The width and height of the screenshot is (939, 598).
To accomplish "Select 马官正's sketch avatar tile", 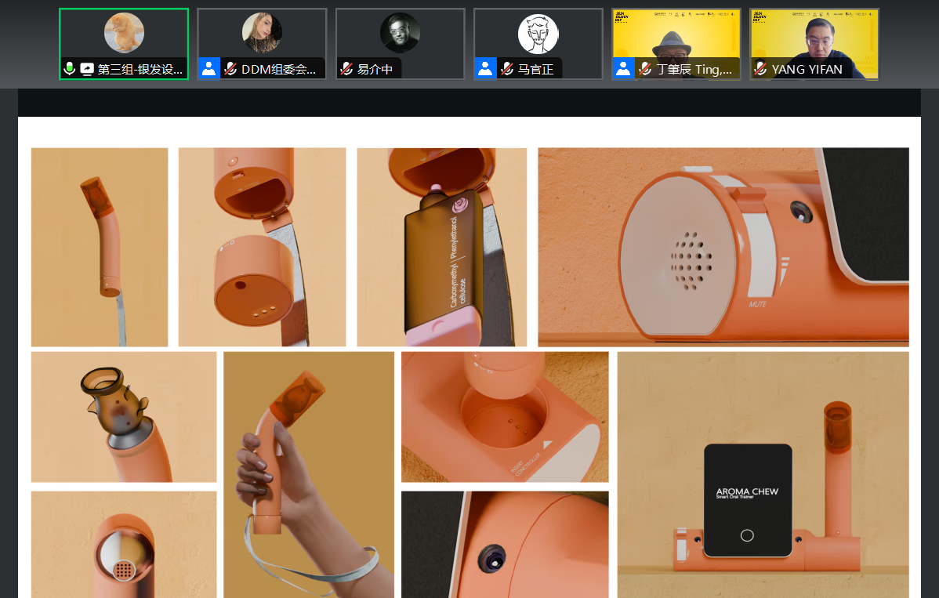I will pyautogui.click(x=538, y=34).
